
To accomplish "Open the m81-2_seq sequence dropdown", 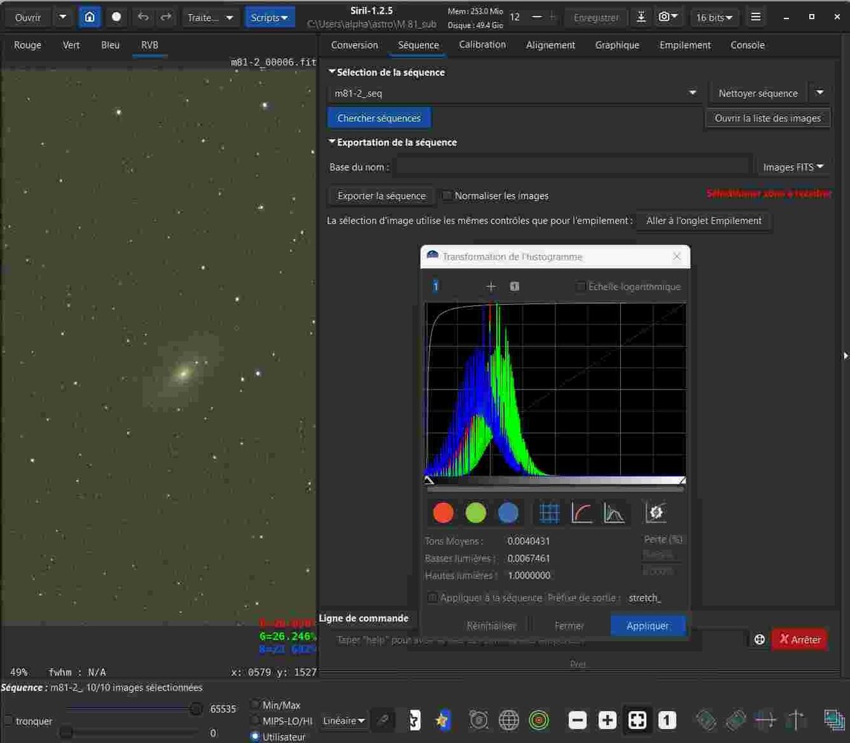I will 692,94.
